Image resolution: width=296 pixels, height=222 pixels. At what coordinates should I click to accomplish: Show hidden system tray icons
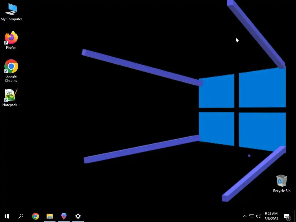(x=245, y=216)
